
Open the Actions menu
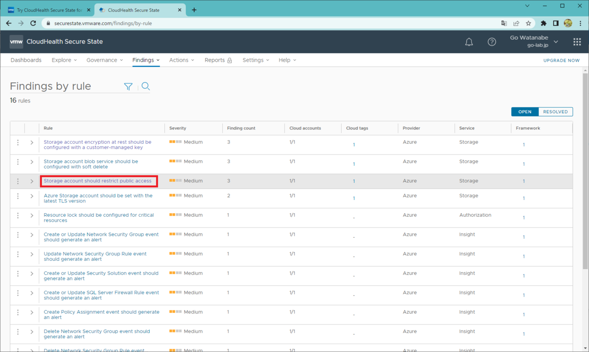tap(182, 60)
